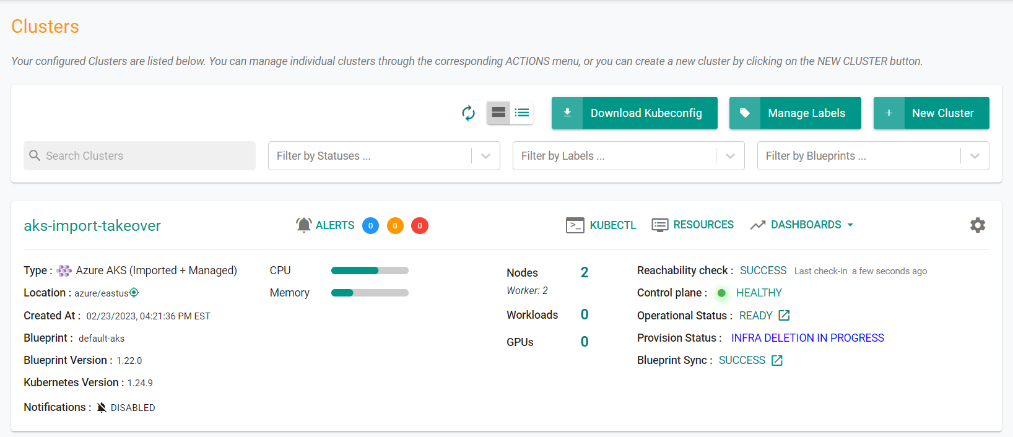Open the Filter by Blueprints dropdown
1013x437 pixels.
point(873,155)
